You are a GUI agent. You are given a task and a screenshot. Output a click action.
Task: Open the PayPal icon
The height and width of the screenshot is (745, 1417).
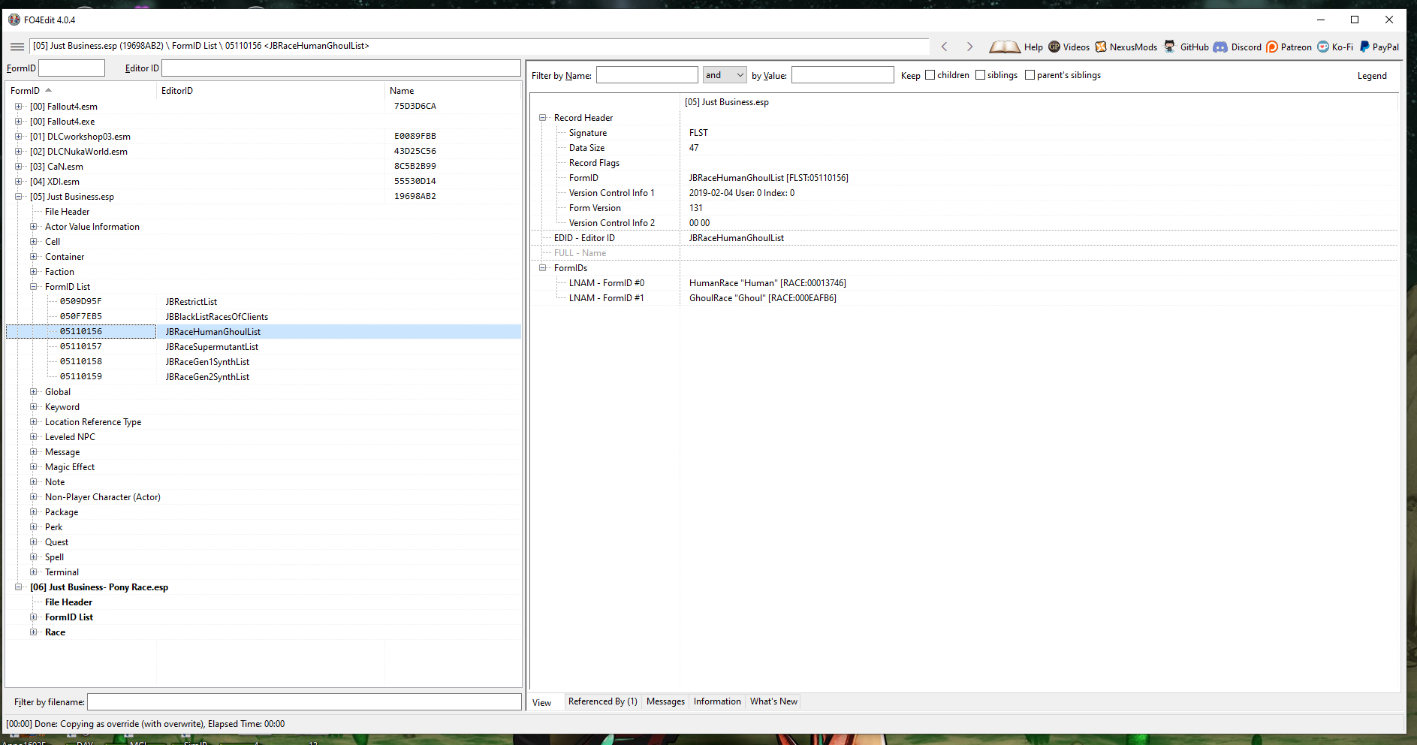pyautogui.click(x=1364, y=47)
